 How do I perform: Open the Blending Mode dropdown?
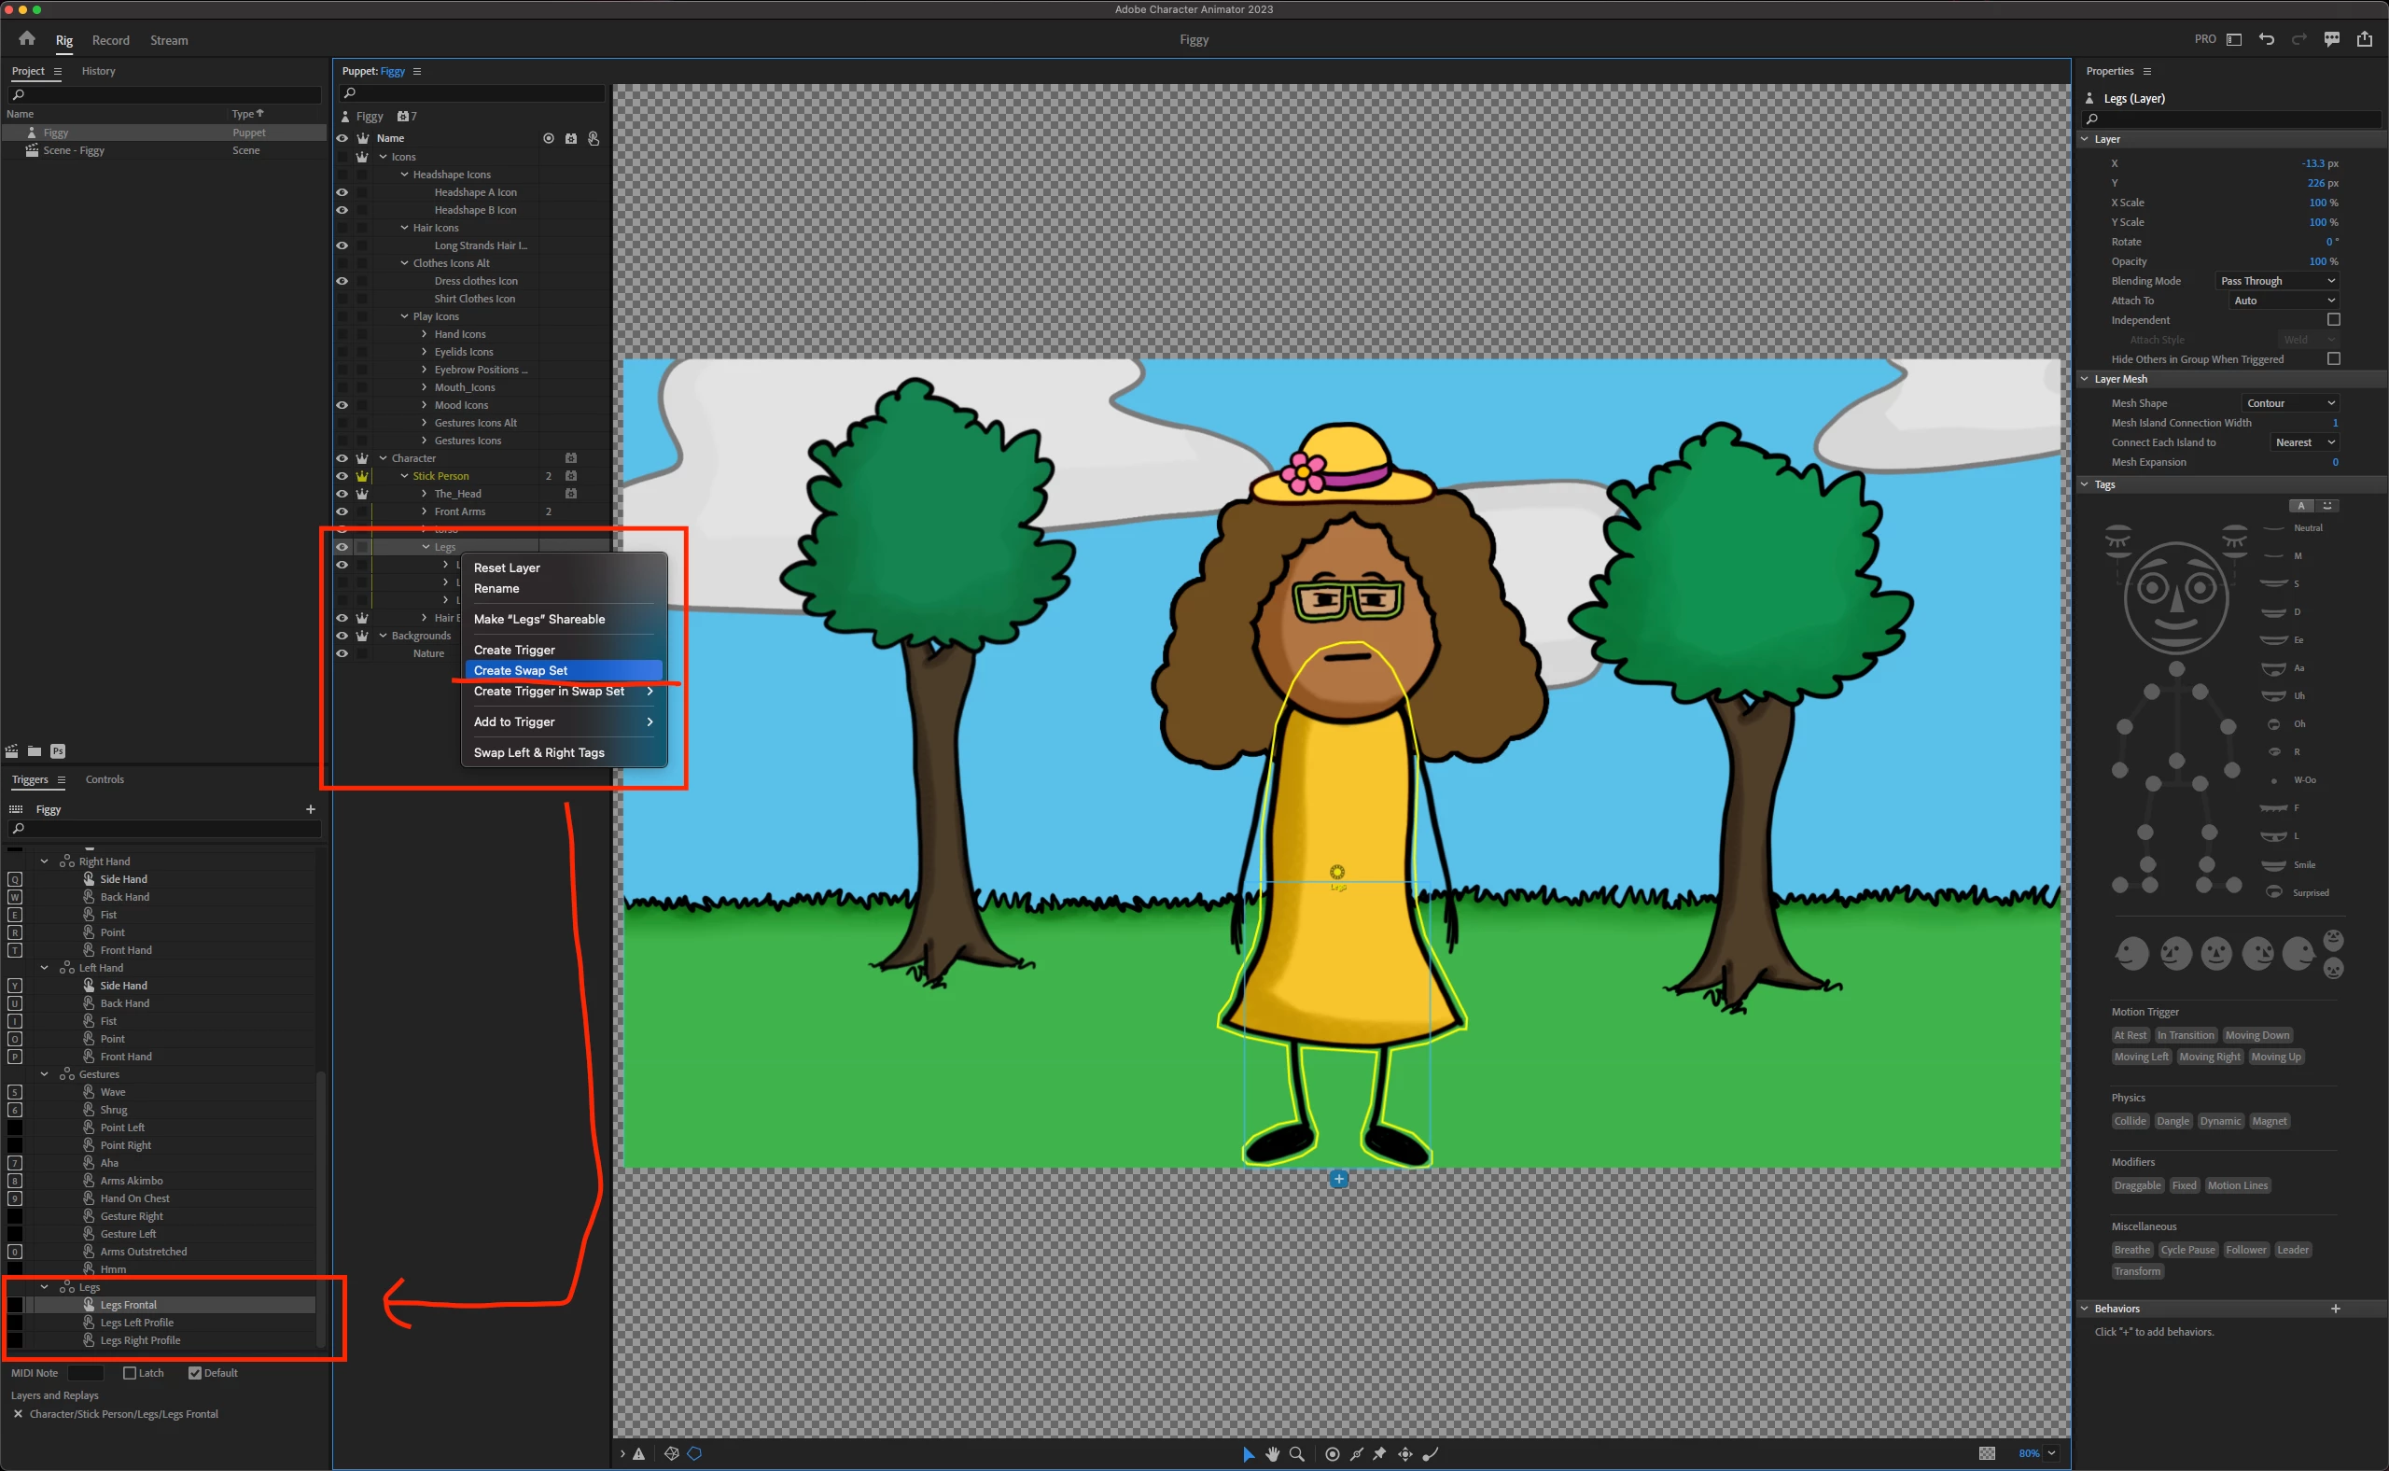[x=2276, y=280]
